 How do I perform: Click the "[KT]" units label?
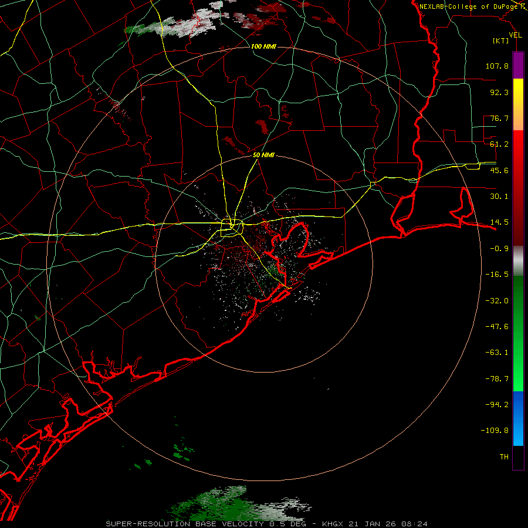point(501,40)
